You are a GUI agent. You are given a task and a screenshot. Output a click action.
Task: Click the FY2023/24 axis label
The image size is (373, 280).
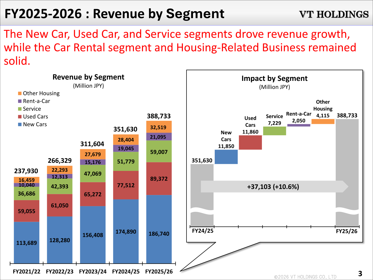pos(93,271)
